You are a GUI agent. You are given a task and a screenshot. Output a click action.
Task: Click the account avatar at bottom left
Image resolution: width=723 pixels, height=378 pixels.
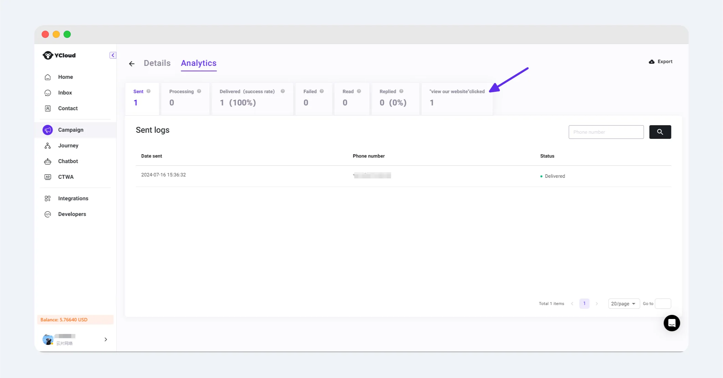[x=47, y=340]
